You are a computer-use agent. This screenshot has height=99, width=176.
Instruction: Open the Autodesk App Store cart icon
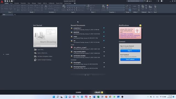158,1
